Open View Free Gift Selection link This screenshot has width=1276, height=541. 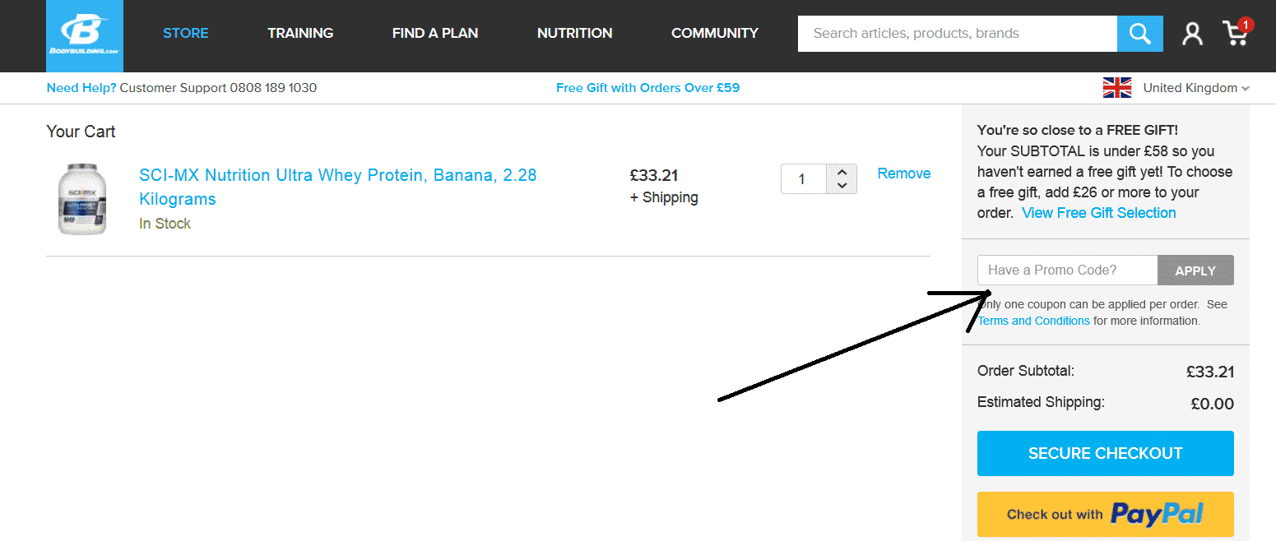tap(1098, 213)
